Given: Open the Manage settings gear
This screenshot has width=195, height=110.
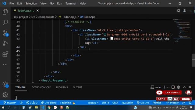Looking at the screenshot, I should [x=5, y=95].
